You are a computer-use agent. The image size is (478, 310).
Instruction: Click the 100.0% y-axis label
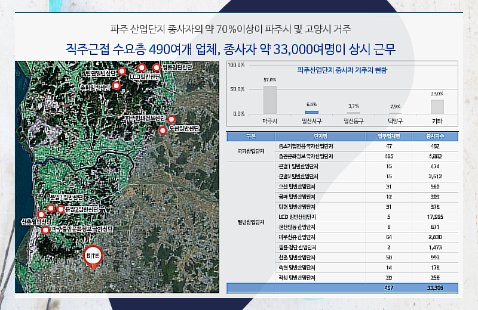(x=237, y=65)
